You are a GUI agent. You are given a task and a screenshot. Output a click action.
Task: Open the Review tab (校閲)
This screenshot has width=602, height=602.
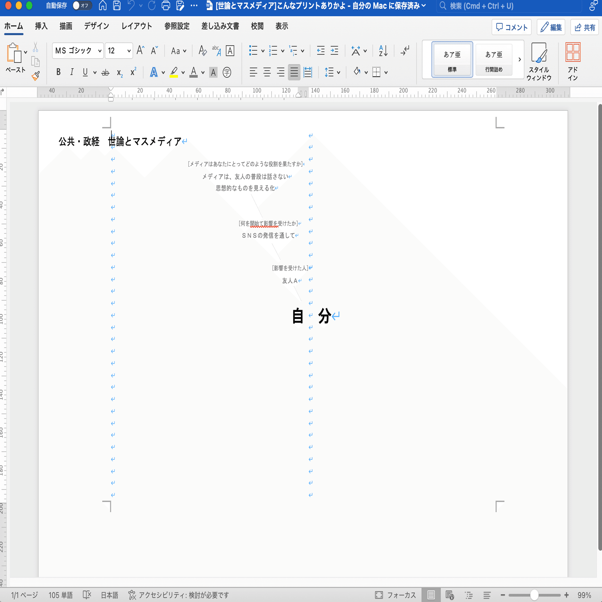click(257, 26)
